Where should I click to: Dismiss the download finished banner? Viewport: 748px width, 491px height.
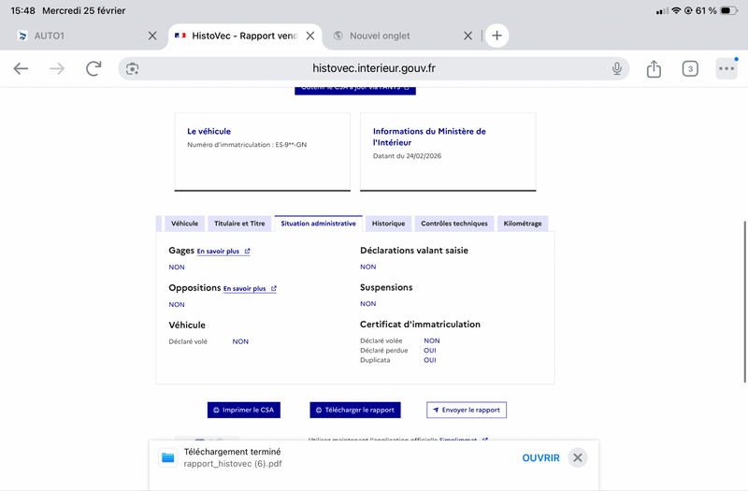(578, 457)
